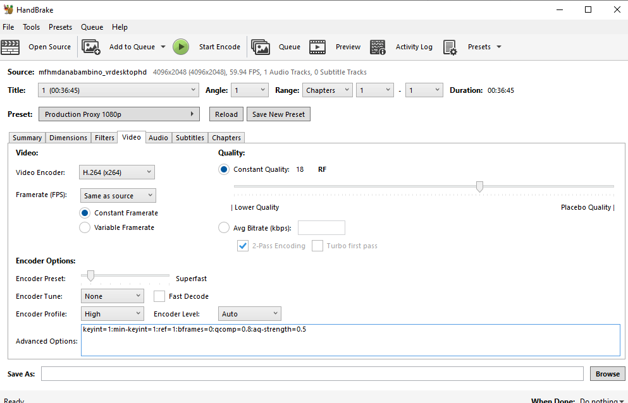Select Variable Framerate radio button
The width and height of the screenshot is (628, 403).
tap(85, 227)
